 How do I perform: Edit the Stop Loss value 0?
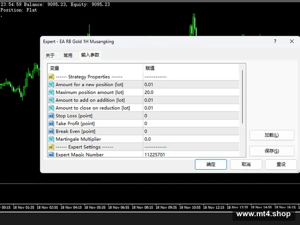[191, 116]
